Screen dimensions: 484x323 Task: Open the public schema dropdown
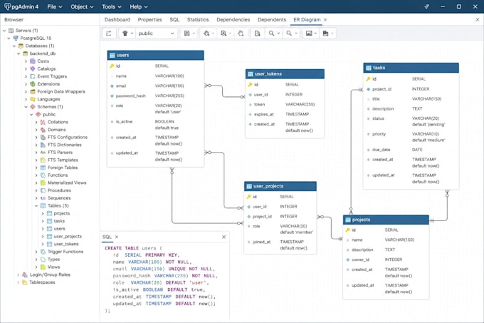tap(156, 34)
